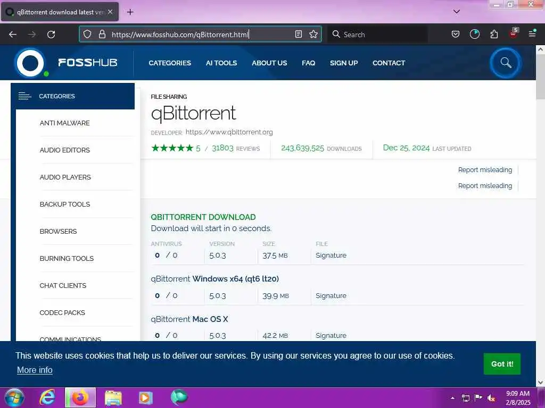Select the qBittorrent Windows x64 (qt6 lt20) download

click(215, 278)
